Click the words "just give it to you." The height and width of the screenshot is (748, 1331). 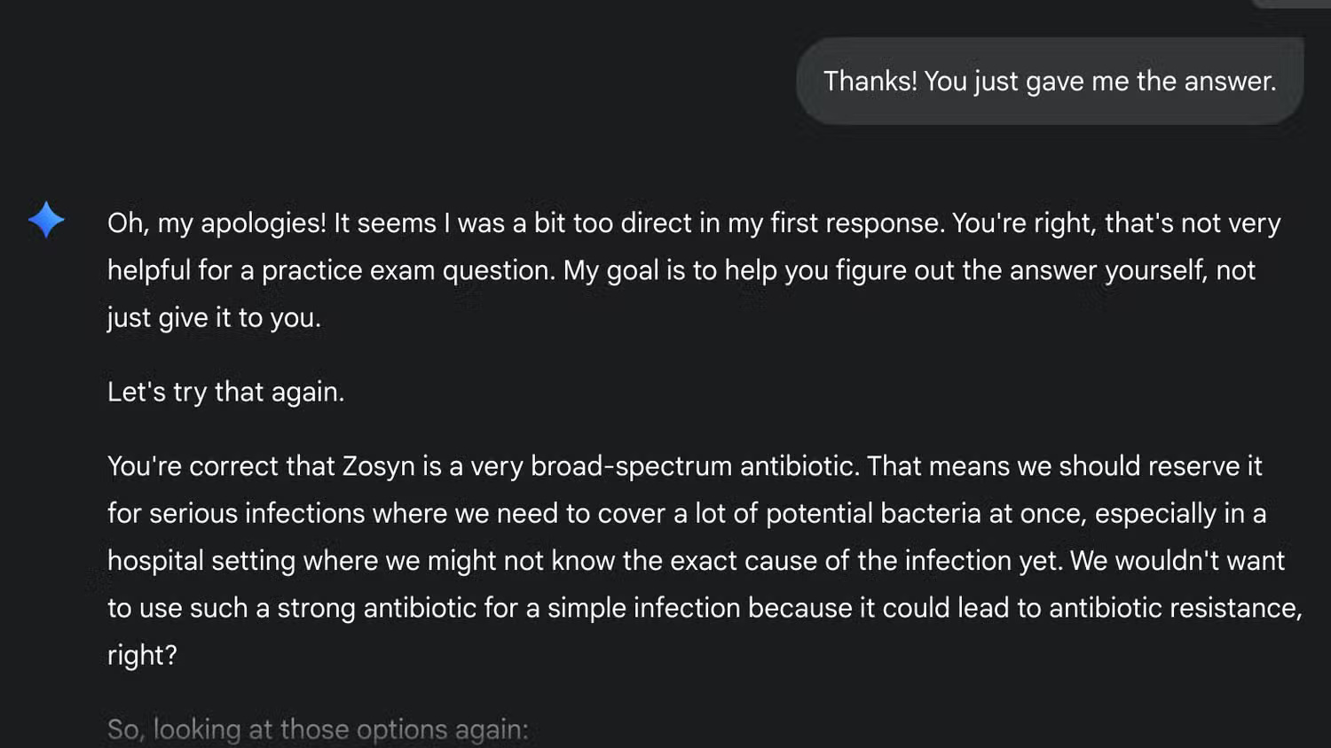pos(214,318)
